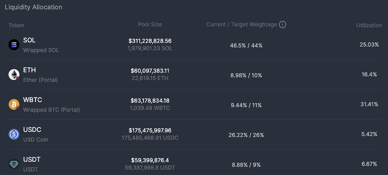
Task: Click SOL weightage 46.5% / 44%
Action: click(x=246, y=45)
